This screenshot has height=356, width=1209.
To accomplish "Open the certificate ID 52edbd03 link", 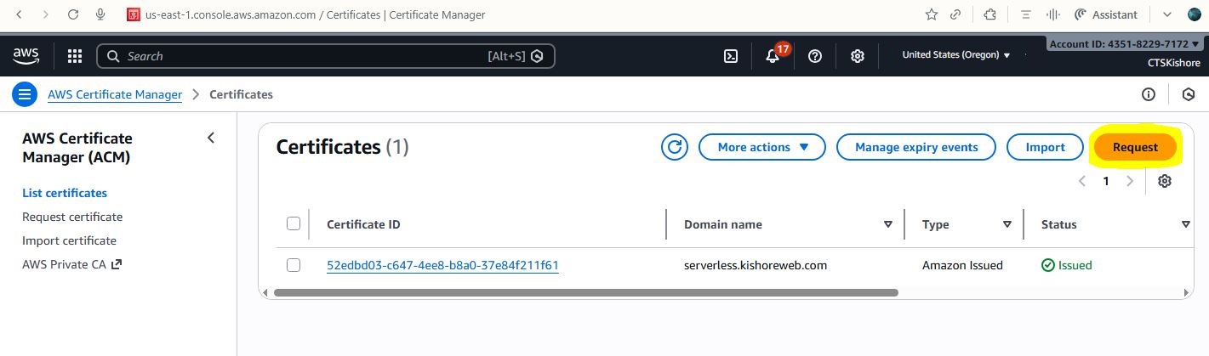I will (x=442, y=265).
